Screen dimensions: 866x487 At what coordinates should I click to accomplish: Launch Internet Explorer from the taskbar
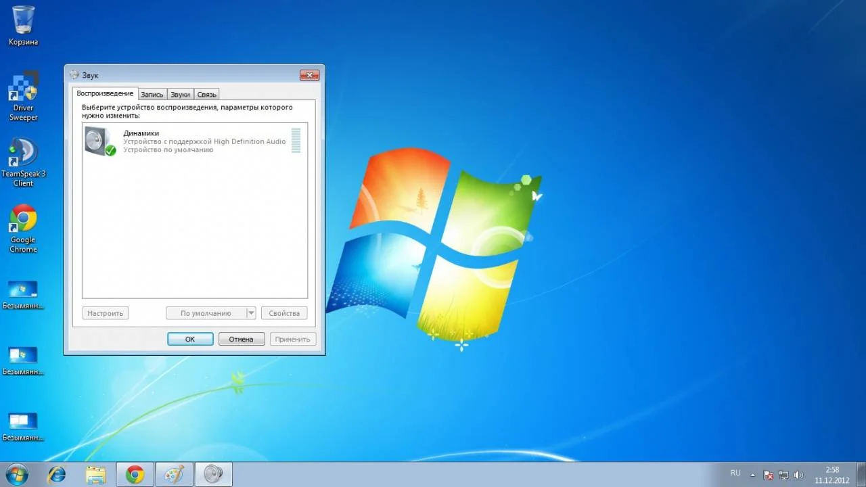point(57,475)
